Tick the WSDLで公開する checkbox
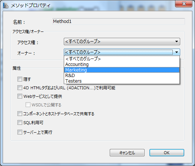This screenshot has width=195, height=166. coord(28,105)
